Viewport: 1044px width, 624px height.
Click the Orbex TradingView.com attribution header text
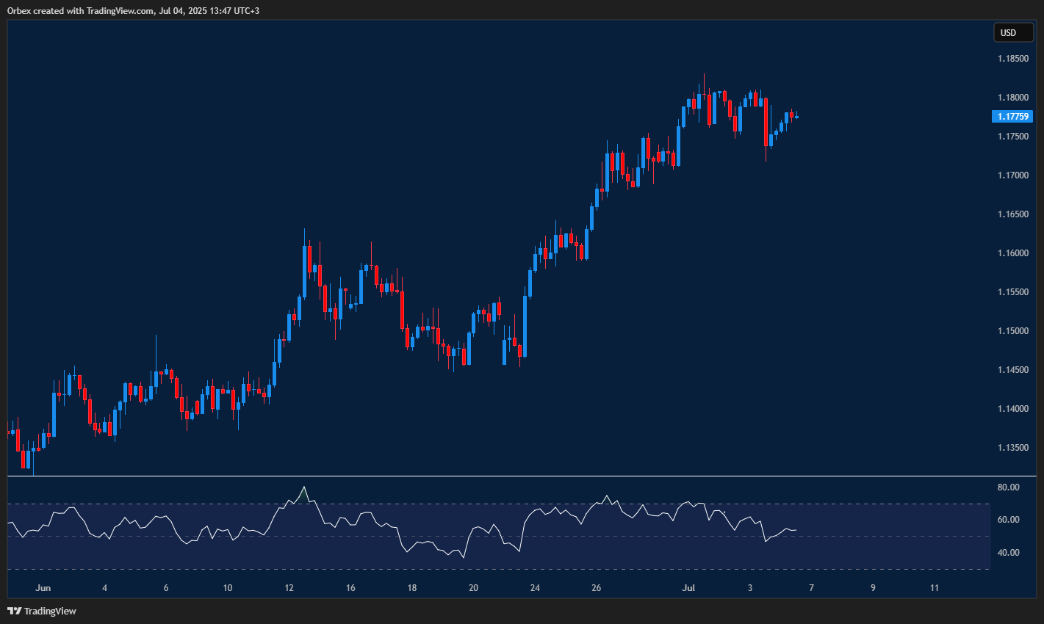133,10
